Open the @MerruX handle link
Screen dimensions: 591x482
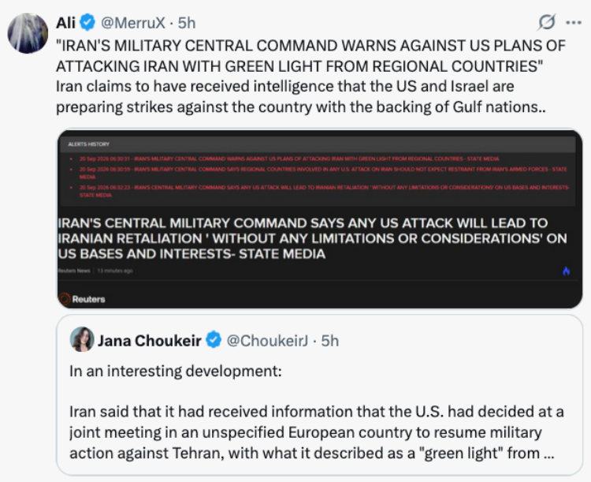pos(133,23)
